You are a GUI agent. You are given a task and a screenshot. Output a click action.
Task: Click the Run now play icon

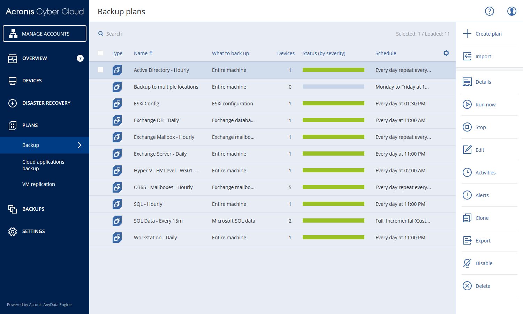click(467, 104)
